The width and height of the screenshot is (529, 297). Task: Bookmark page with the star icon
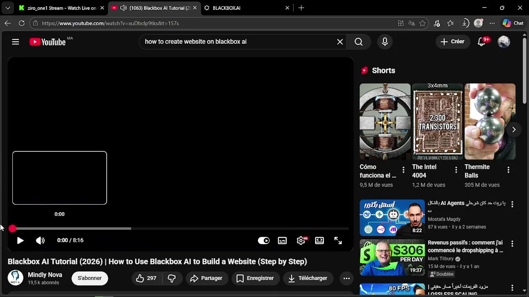point(422,24)
